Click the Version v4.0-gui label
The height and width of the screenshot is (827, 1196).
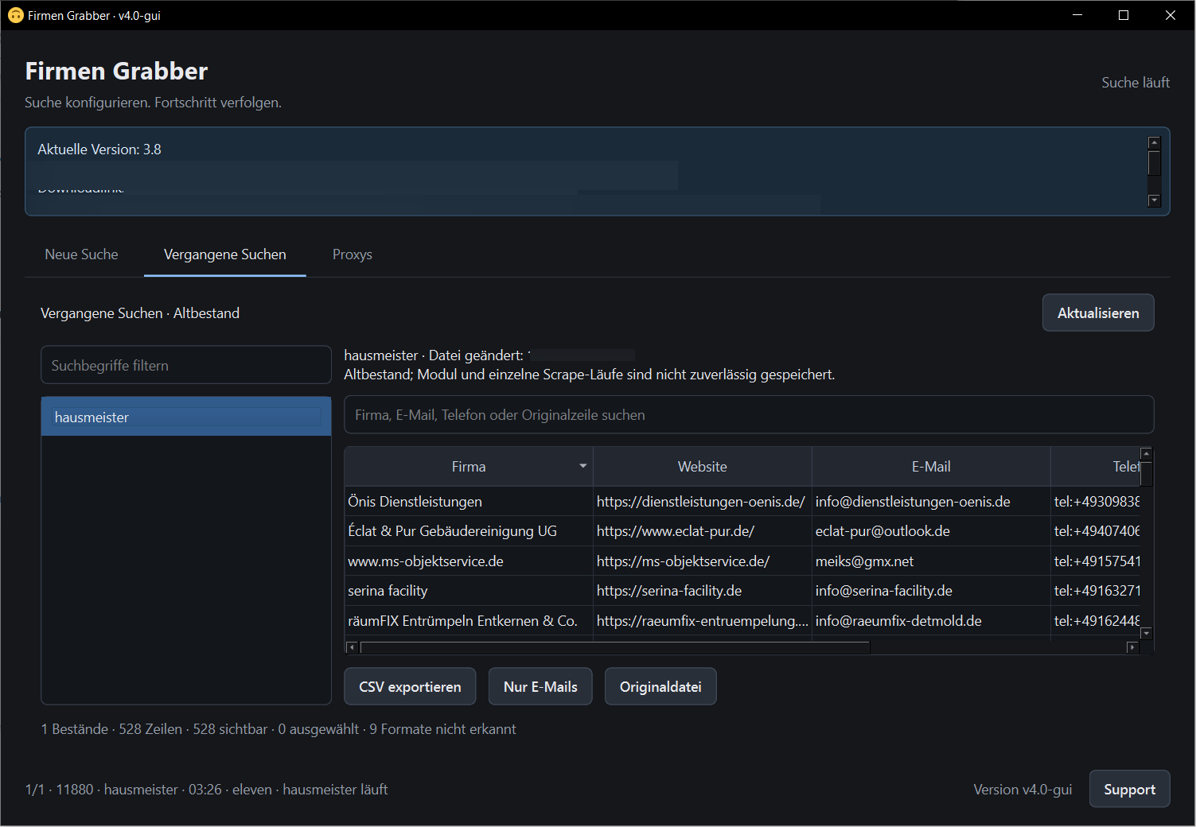point(1023,790)
